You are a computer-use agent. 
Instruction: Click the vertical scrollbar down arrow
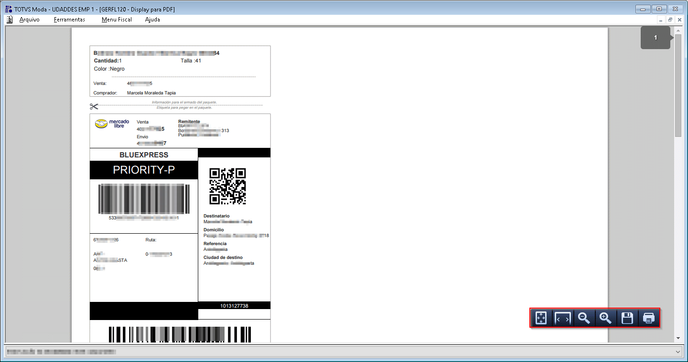pyautogui.click(x=678, y=338)
